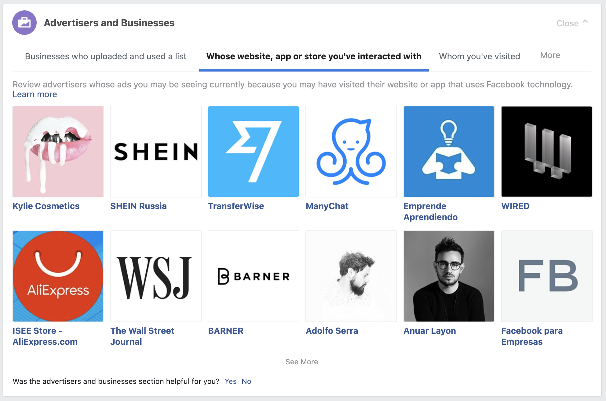Expand the list with See More
The height and width of the screenshot is (401, 606).
point(302,362)
